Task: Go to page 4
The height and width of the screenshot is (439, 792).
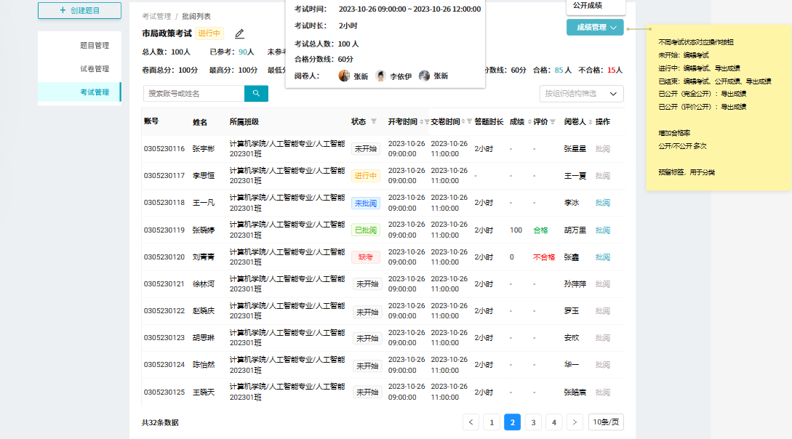Action: tap(553, 422)
